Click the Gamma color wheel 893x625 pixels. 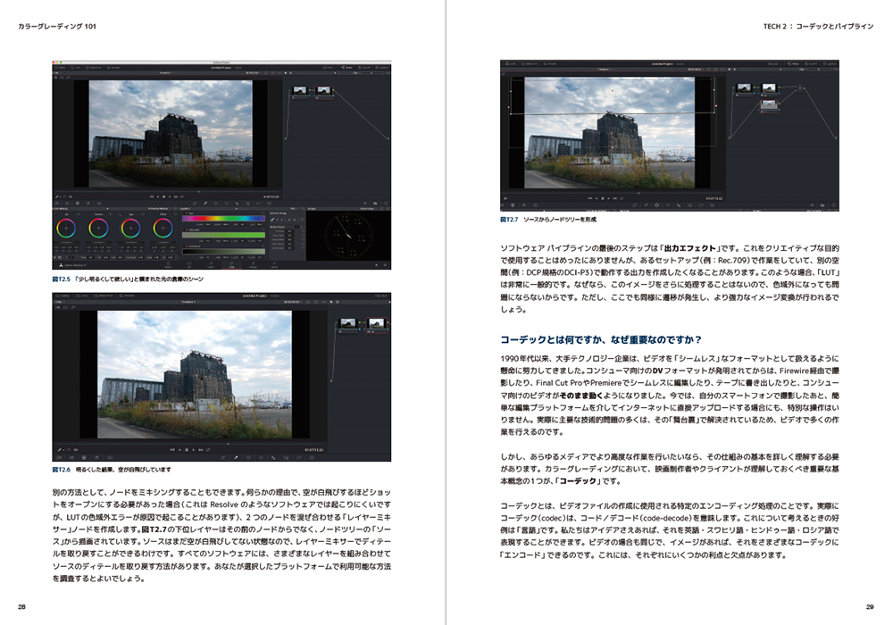coord(98,229)
